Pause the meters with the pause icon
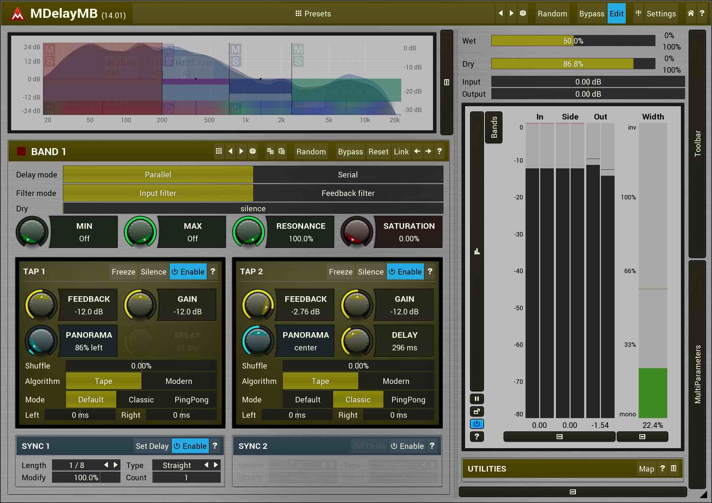Viewport: 712px width, 503px height. 477,399
